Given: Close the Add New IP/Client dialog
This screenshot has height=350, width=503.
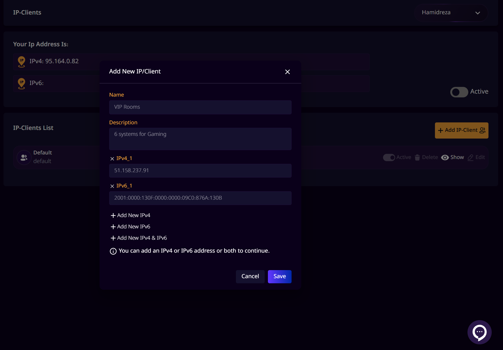Looking at the screenshot, I should point(287,72).
